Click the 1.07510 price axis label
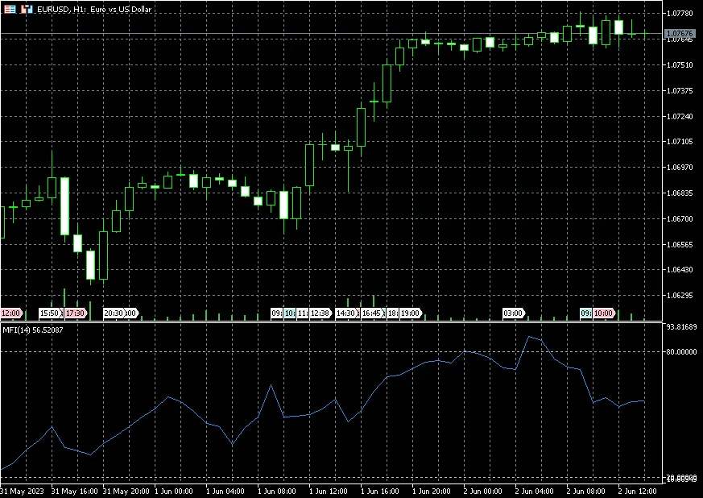Viewport: 703px width, 498px height. (680, 65)
